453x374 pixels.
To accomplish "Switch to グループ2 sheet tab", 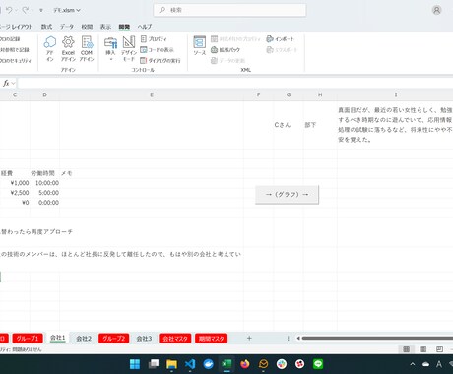I will pyautogui.click(x=113, y=339).
